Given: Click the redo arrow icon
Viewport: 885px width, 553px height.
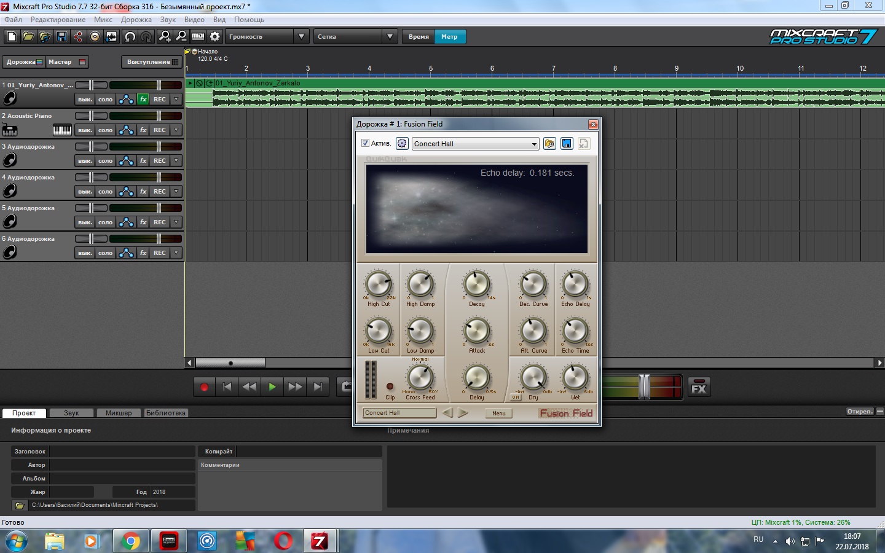Looking at the screenshot, I should click(146, 37).
